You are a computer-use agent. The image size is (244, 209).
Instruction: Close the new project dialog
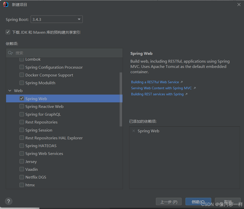click(239, 5)
